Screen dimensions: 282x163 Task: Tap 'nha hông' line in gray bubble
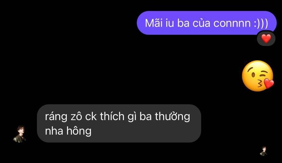tap(68, 131)
